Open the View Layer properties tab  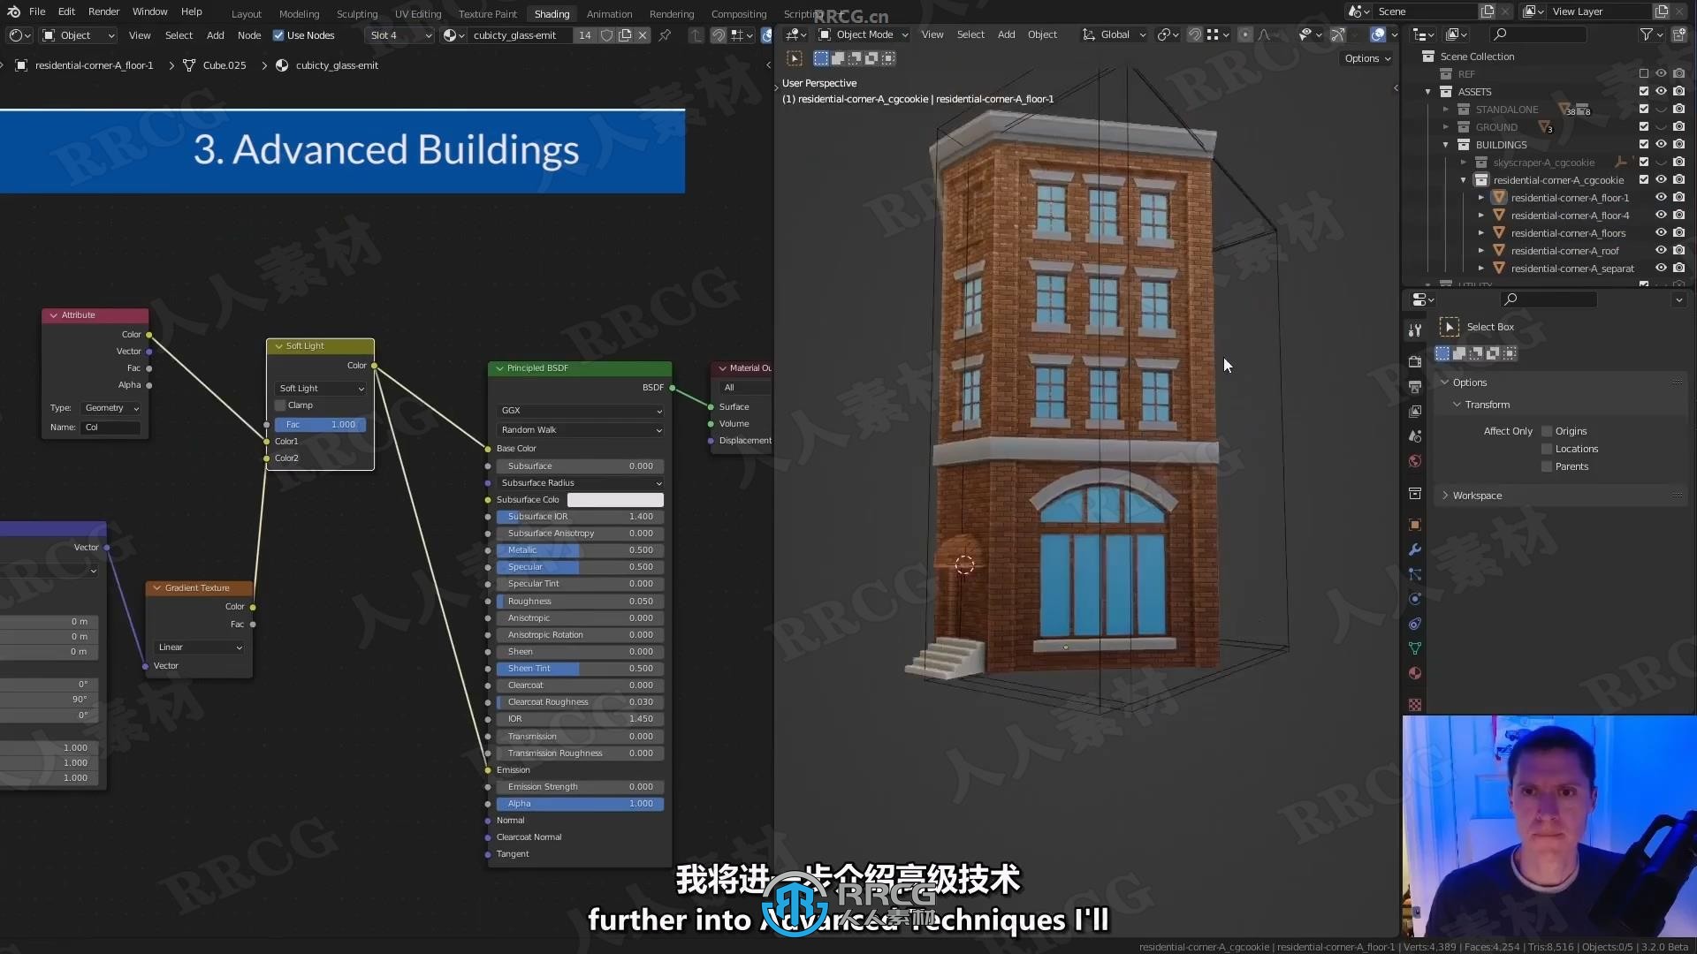click(x=1415, y=412)
